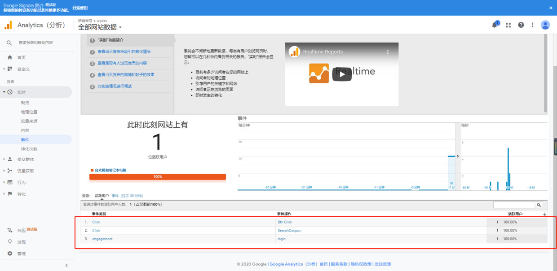Sort by 活跃用户 column arrow
The width and height of the screenshot is (557, 271).
[x=545, y=214]
